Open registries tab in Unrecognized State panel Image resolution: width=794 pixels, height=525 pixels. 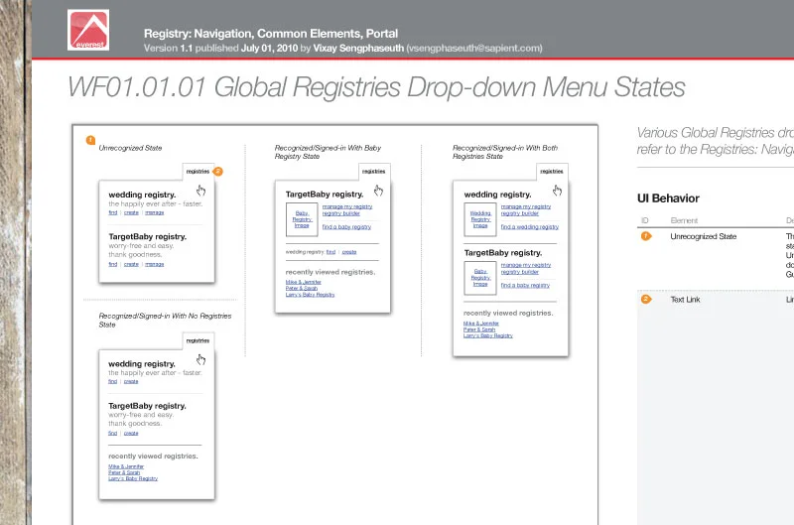tap(198, 172)
